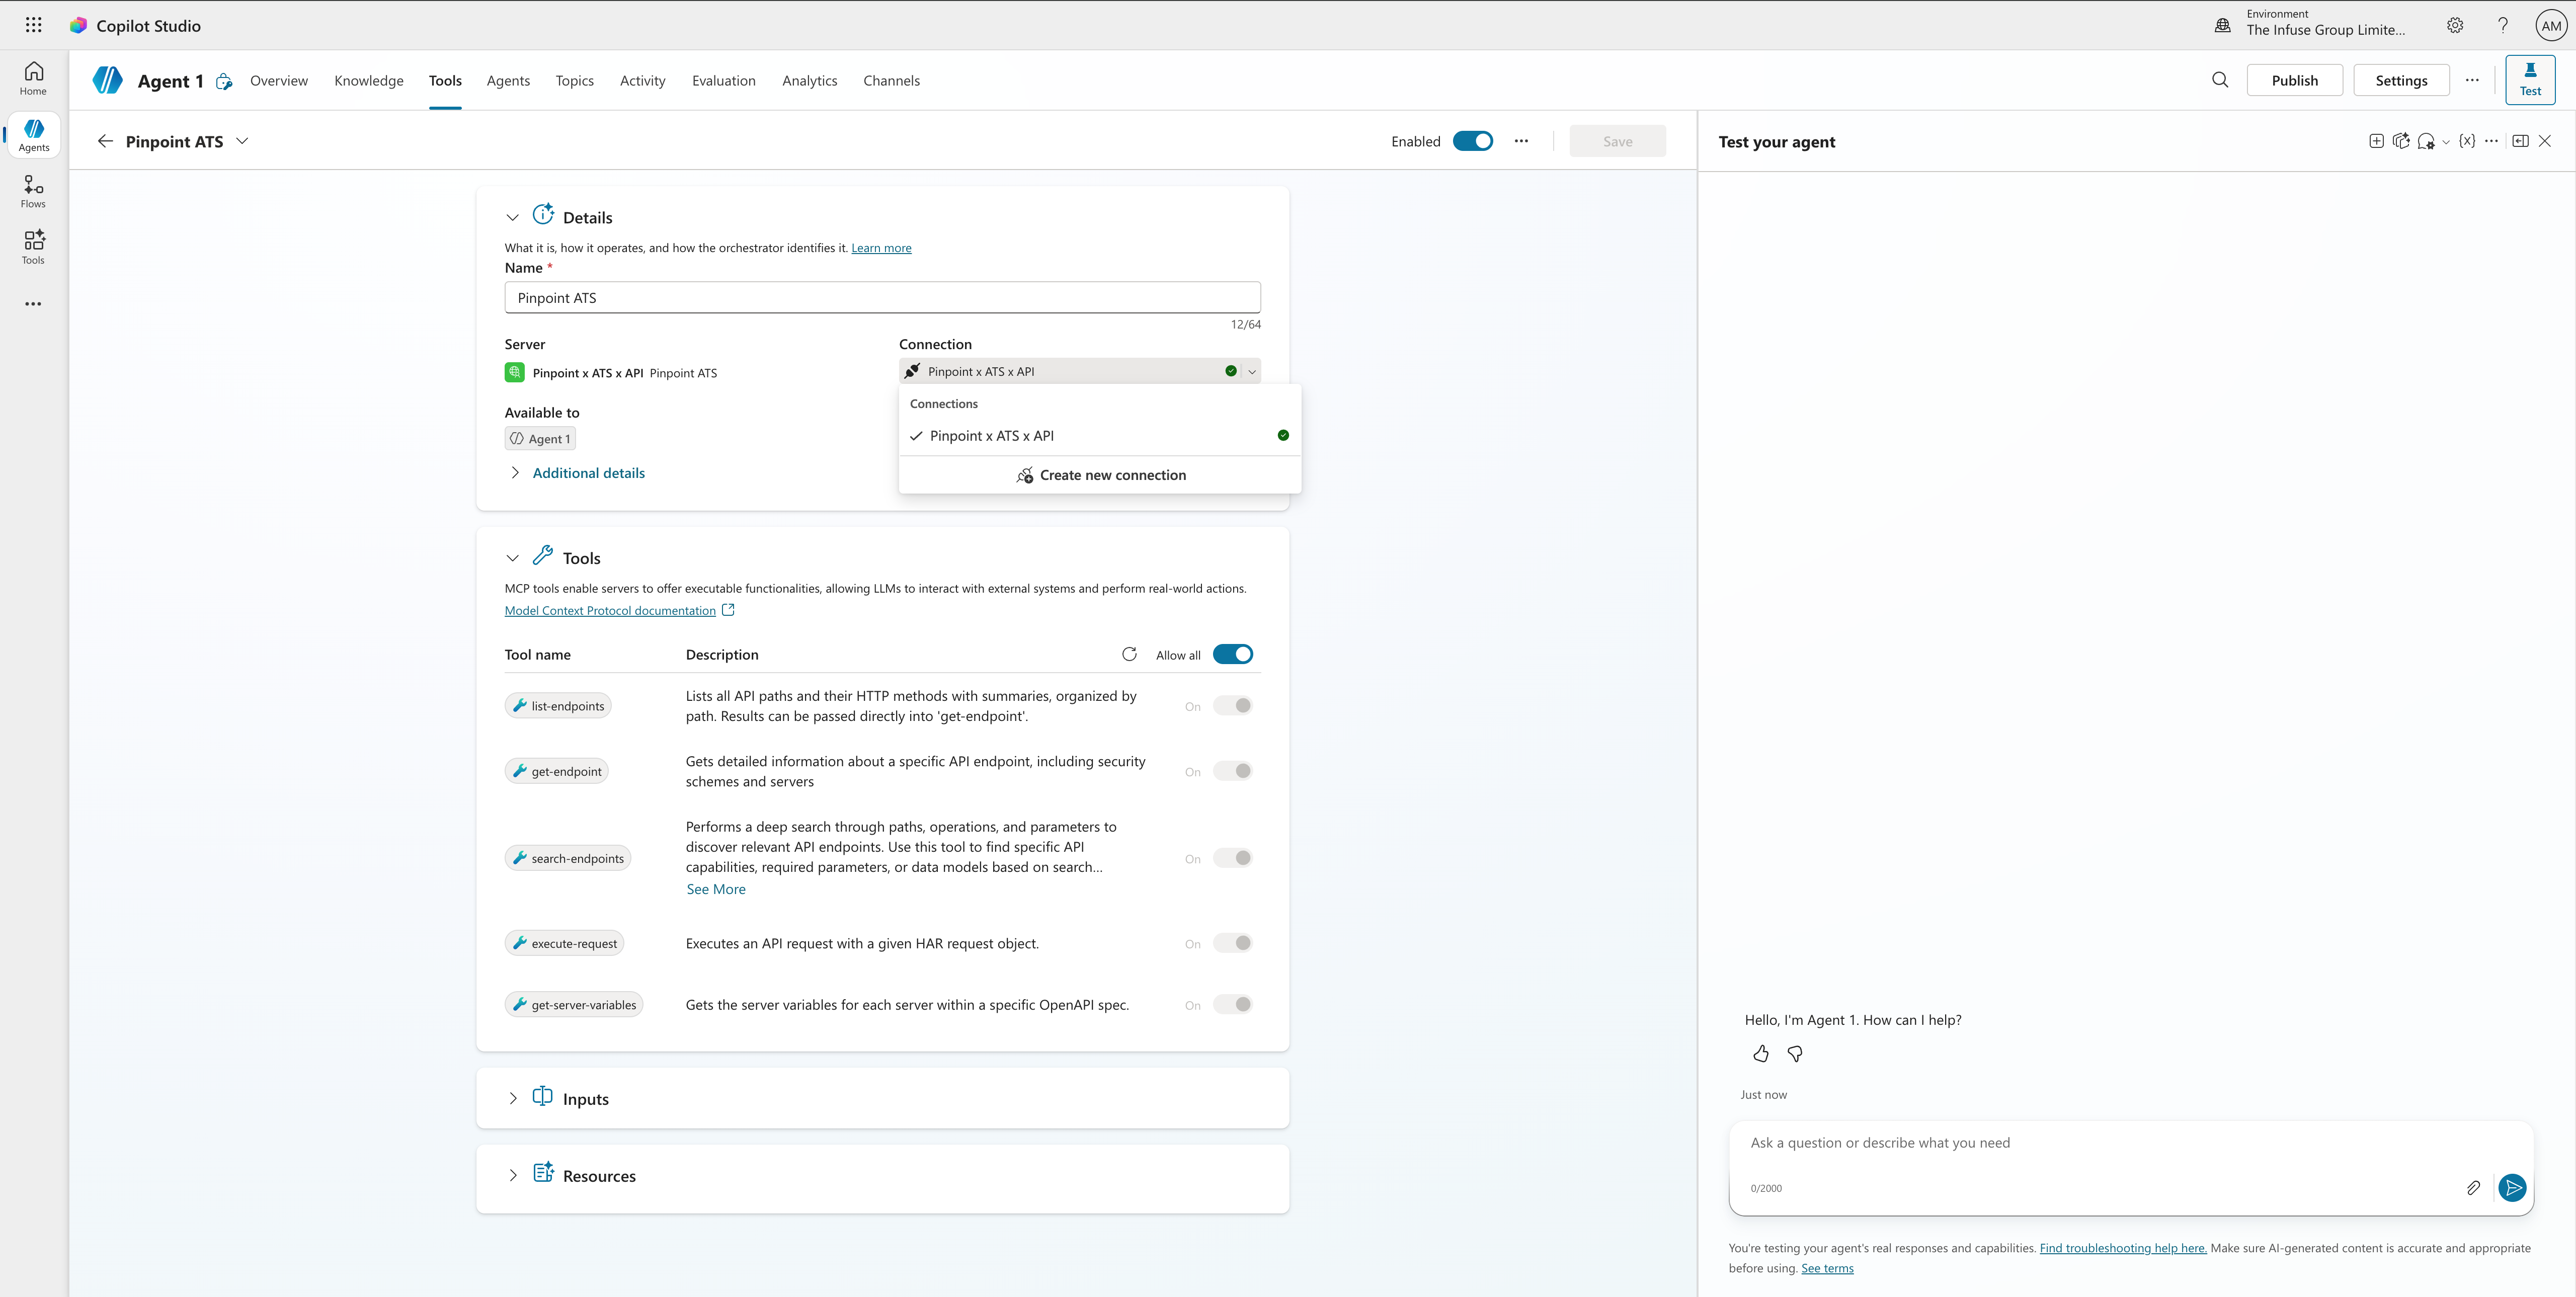Image resolution: width=2576 pixels, height=1297 pixels.
Task: Collapse the Details section chevron
Action: (513, 217)
